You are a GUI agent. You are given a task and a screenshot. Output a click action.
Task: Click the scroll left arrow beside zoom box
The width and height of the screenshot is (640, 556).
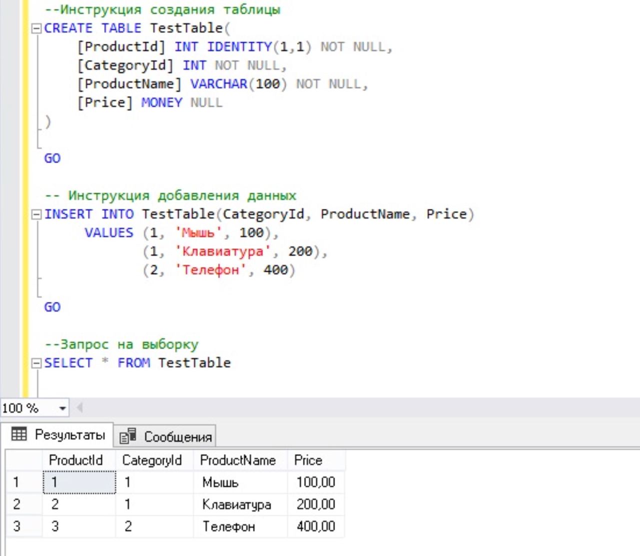(79, 408)
